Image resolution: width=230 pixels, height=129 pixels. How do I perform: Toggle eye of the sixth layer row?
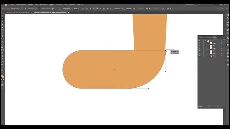[x=199, y=53]
